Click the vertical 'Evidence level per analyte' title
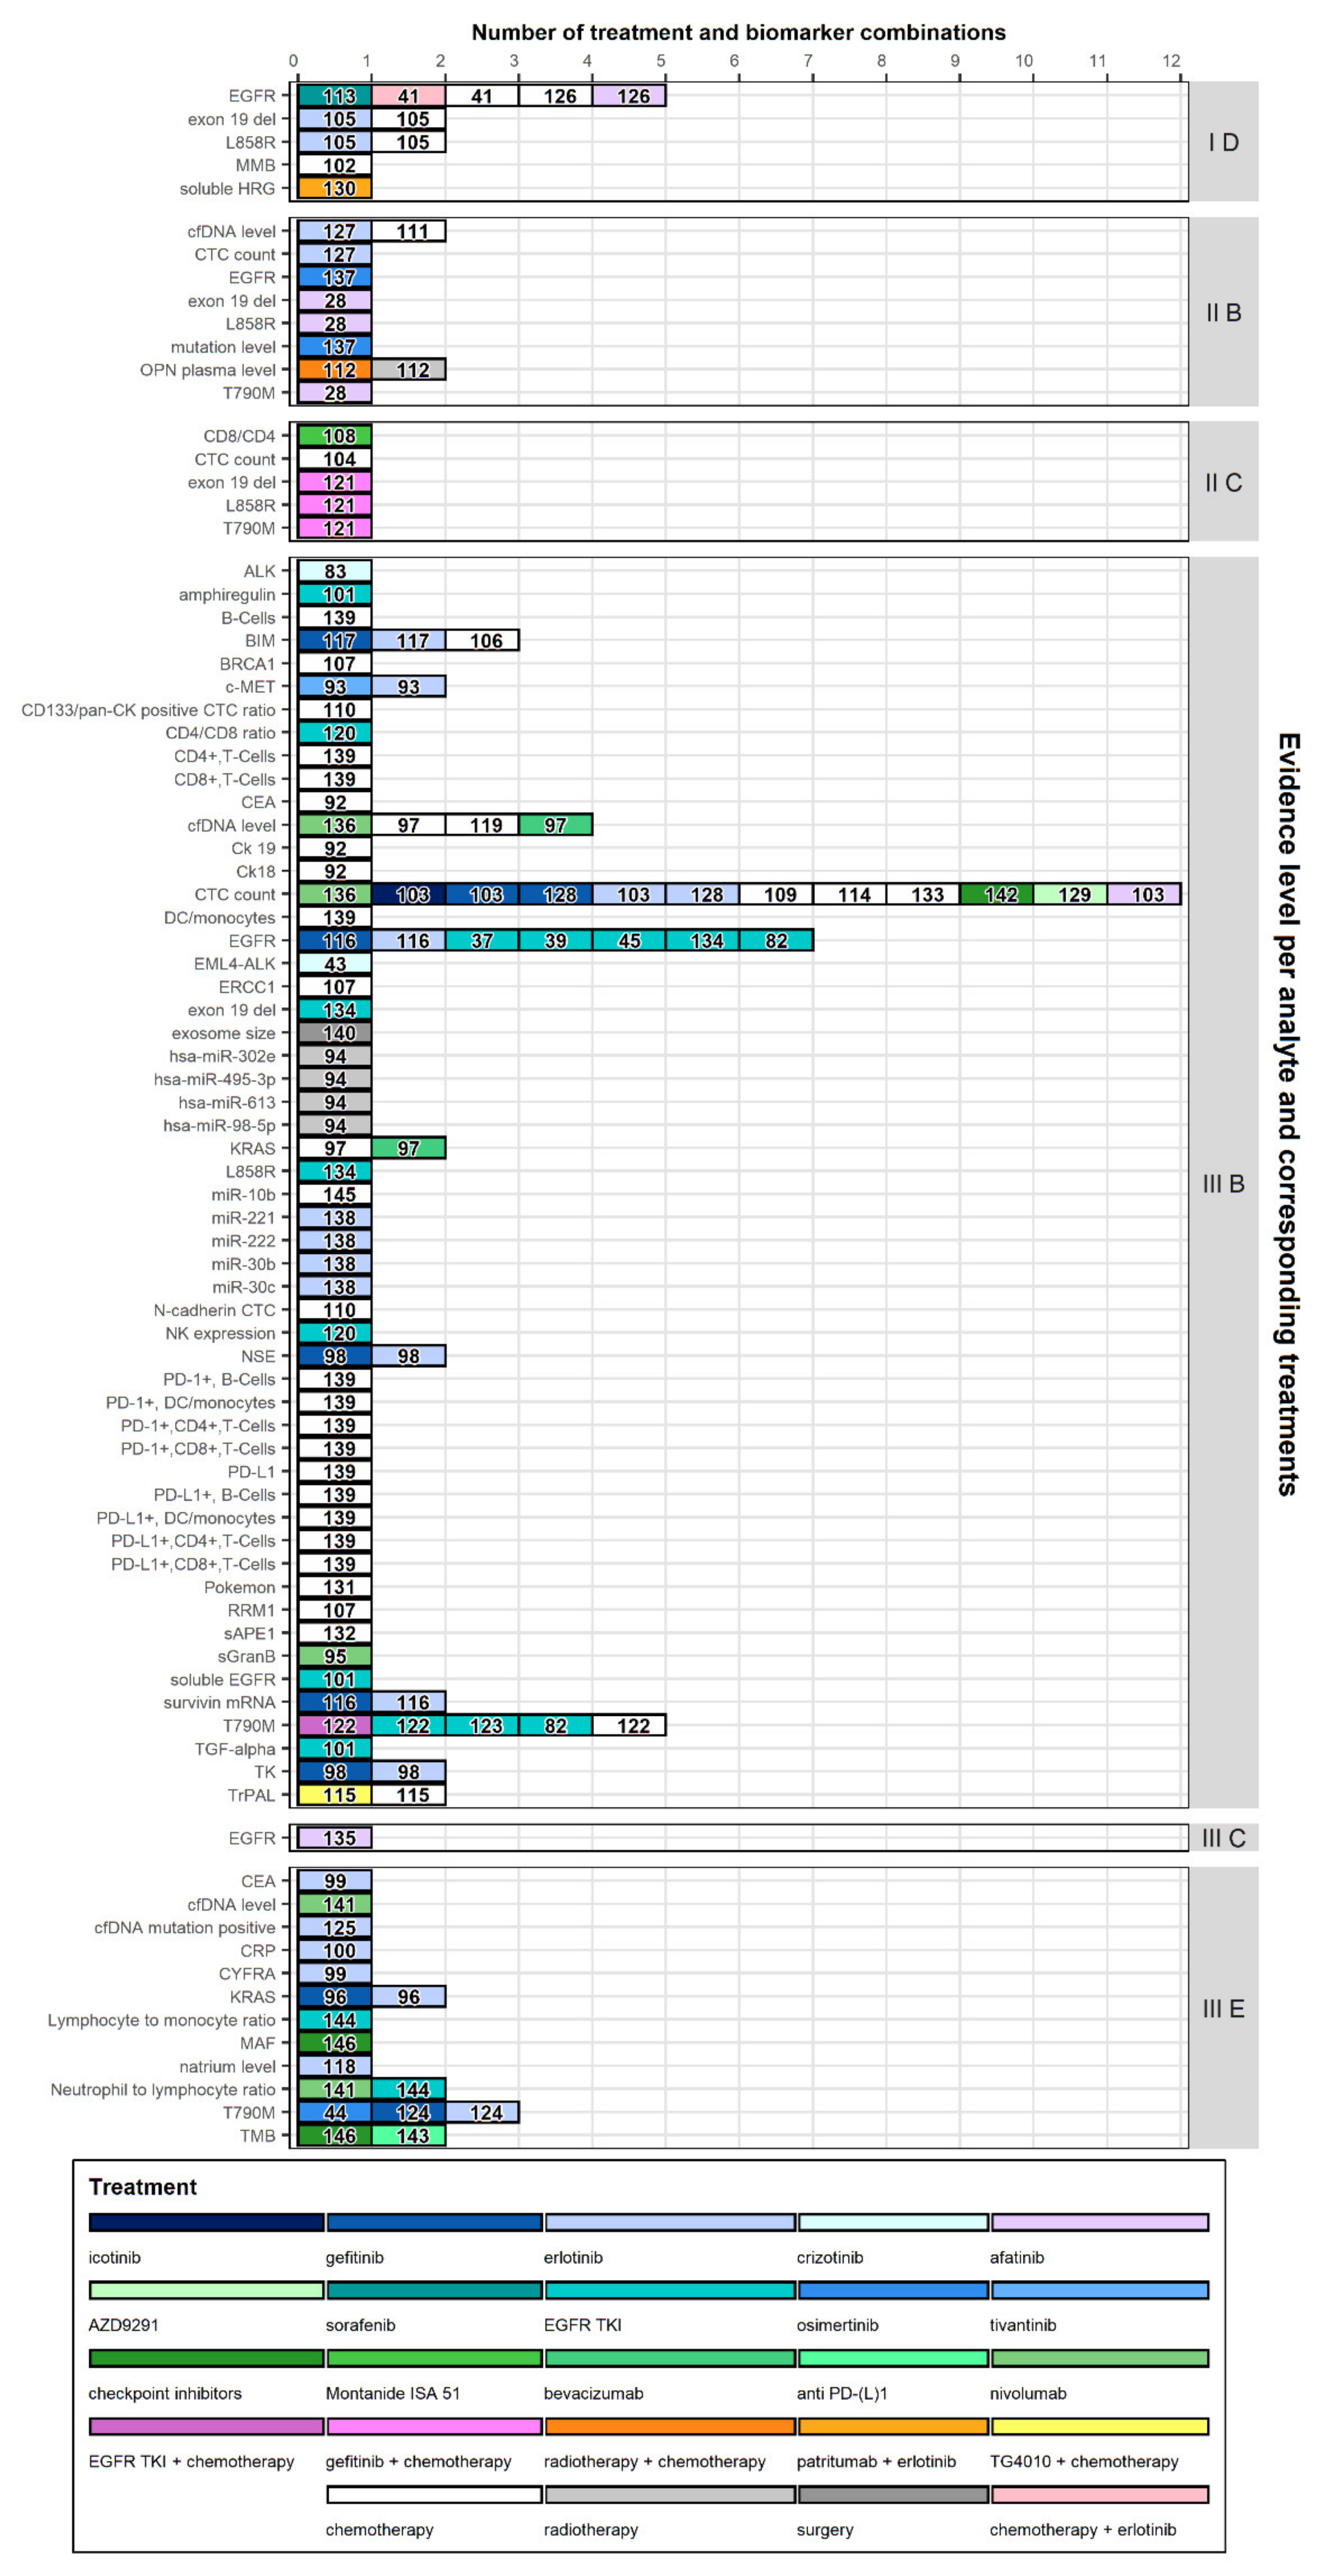1327x2576 pixels. 1289,1114
